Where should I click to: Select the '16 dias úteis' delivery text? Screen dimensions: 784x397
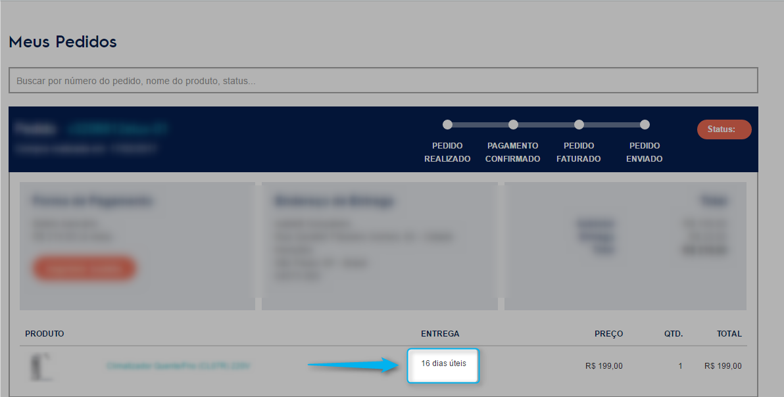click(443, 363)
